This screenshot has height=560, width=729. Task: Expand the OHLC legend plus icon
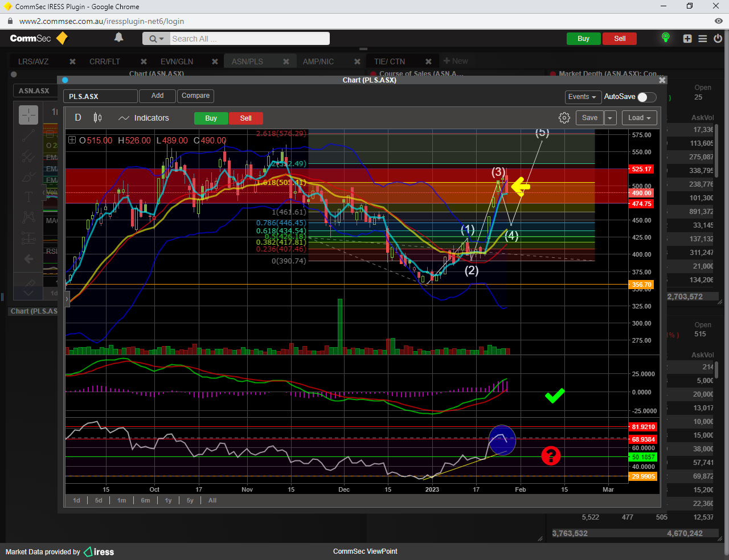click(72, 140)
